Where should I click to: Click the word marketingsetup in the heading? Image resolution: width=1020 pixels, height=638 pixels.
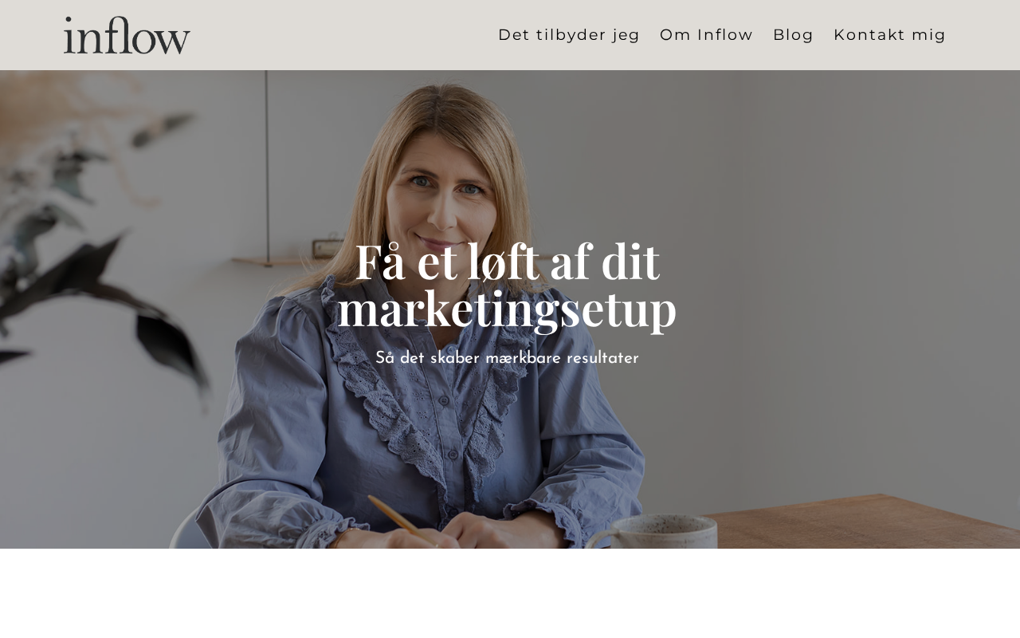[508, 309]
